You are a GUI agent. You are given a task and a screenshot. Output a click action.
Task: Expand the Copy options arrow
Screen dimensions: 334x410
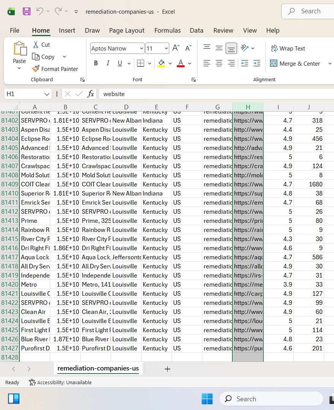pos(64,57)
